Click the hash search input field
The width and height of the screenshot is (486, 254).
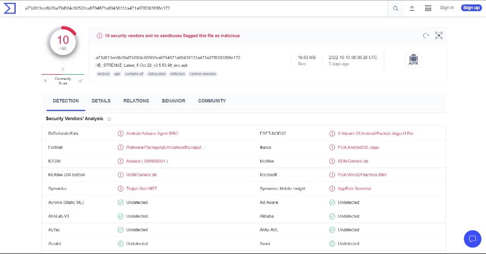[x=205, y=9]
